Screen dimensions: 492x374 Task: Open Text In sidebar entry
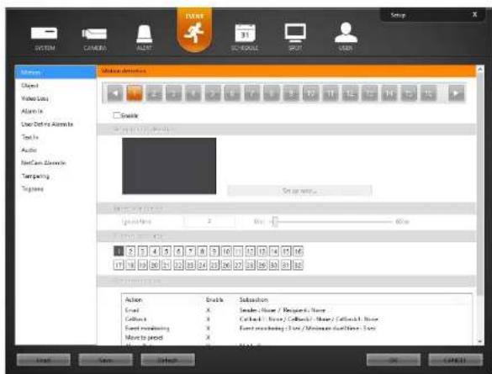tap(29, 137)
